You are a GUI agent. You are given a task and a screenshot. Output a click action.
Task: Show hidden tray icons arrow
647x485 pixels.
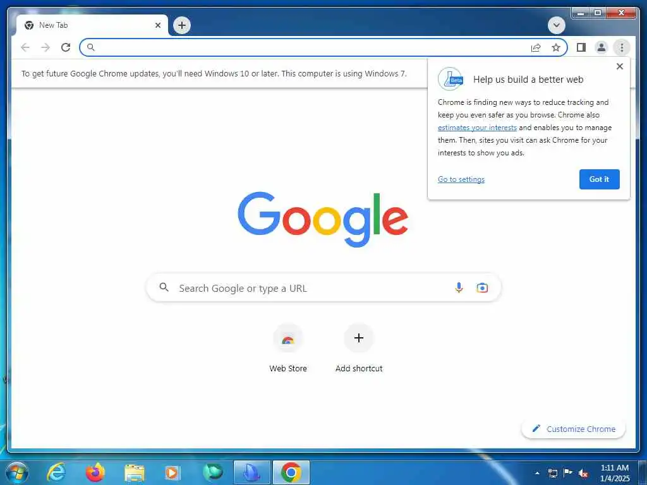pos(537,473)
